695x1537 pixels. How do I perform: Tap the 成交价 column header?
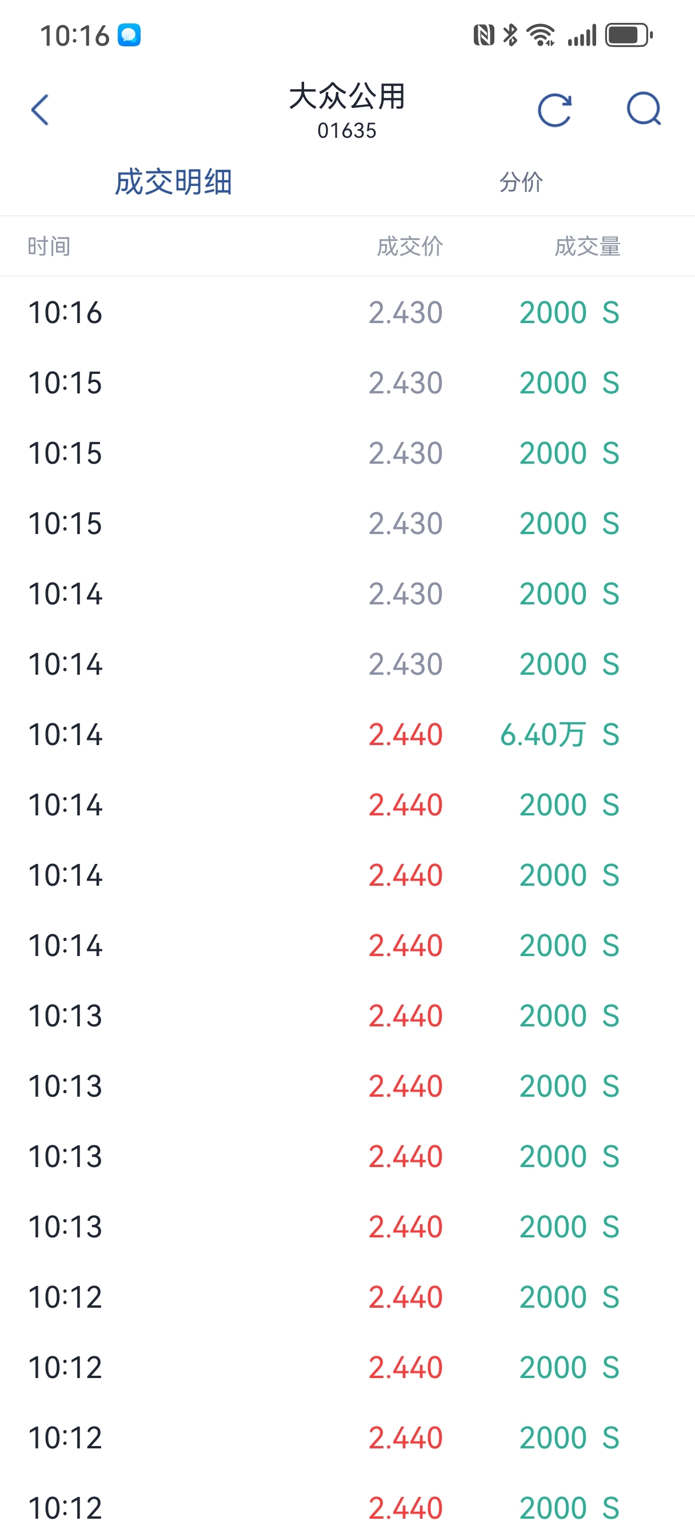click(x=410, y=246)
